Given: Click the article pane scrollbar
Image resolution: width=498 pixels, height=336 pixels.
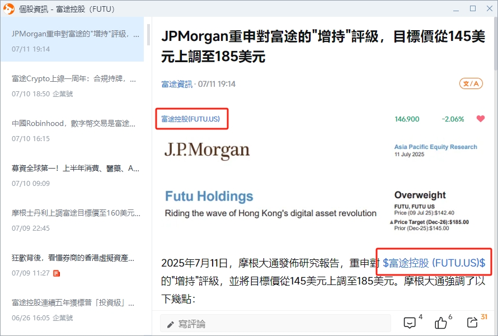Looking at the screenshot, I should coord(496,44).
